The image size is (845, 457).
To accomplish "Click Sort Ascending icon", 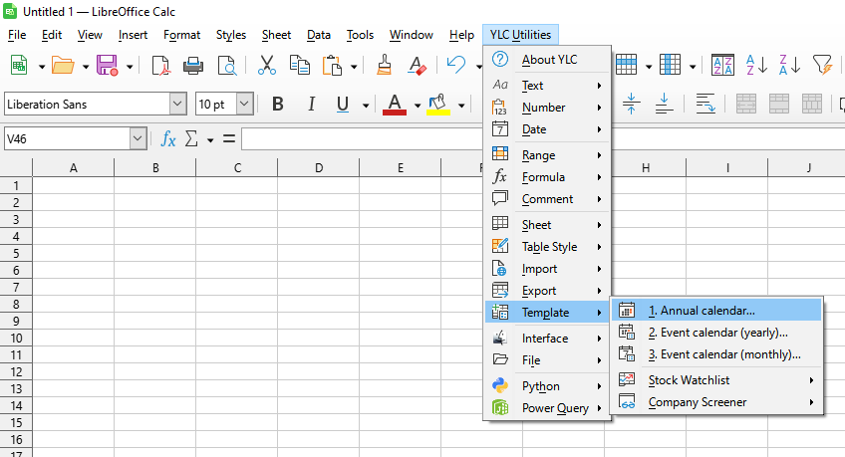I will click(756, 65).
